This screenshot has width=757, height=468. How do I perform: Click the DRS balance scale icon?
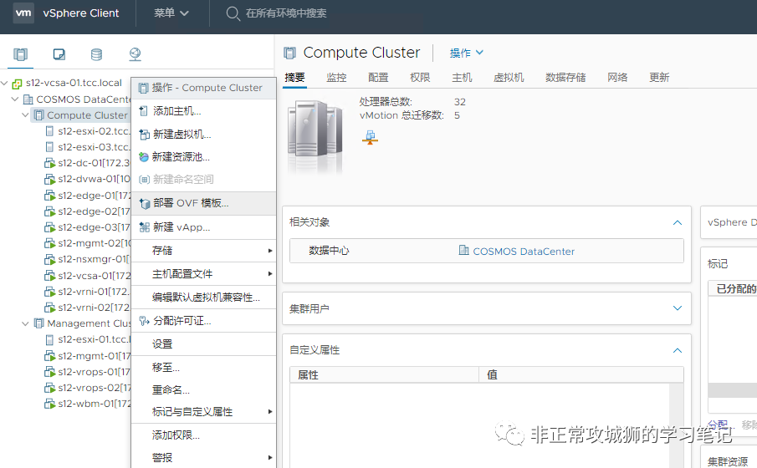coord(370,138)
